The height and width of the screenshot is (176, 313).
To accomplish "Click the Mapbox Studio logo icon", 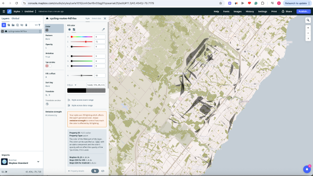I will pos(9,11).
